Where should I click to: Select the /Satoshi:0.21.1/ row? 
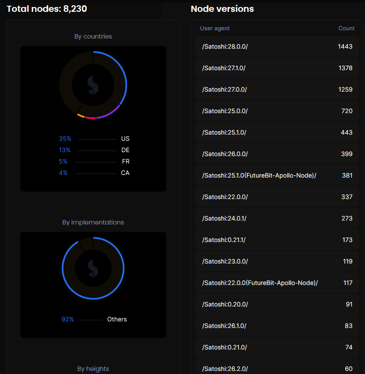click(x=277, y=240)
